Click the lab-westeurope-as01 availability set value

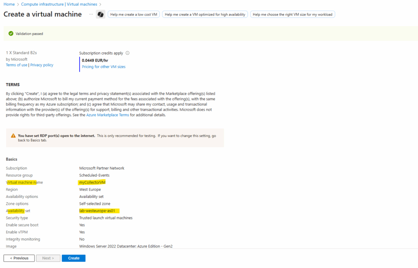click(97, 211)
